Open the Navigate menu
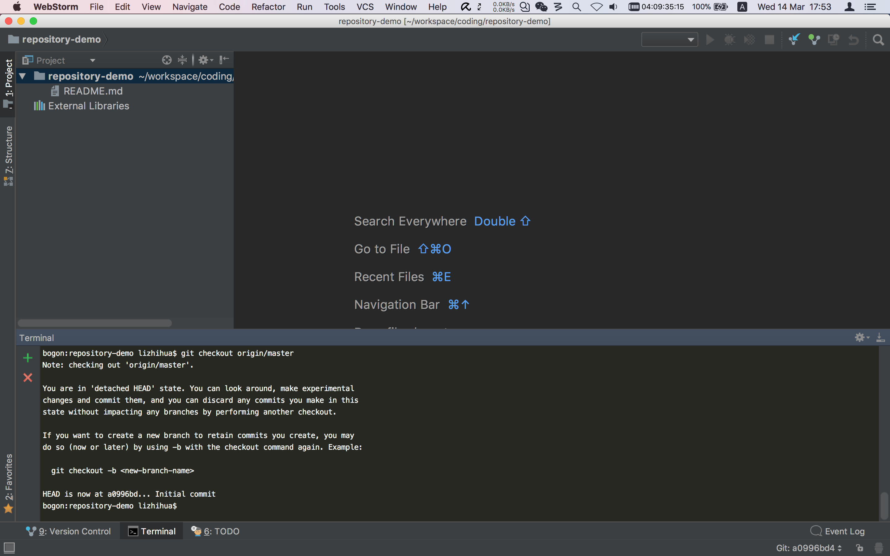Viewport: 890px width, 556px height. (x=190, y=6)
